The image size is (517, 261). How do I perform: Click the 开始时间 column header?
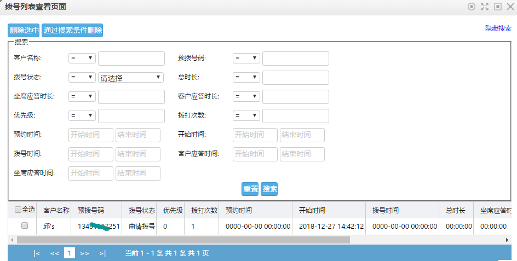click(x=312, y=210)
